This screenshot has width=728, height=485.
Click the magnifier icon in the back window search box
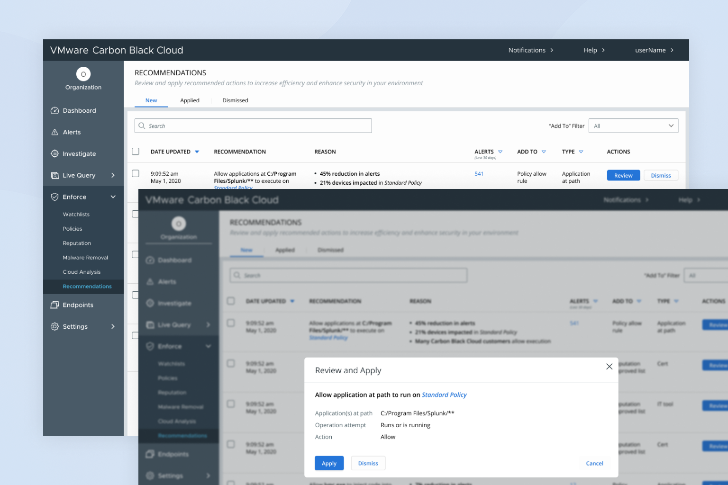pyautogui.click(x=142, y=126)
